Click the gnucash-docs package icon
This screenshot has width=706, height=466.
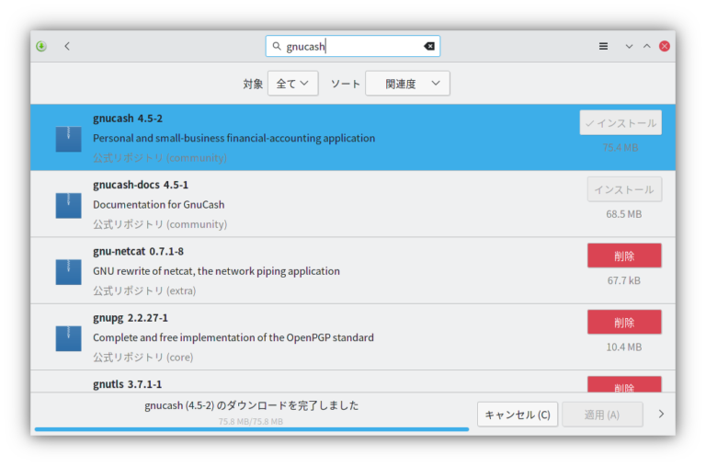tap(68, 205)
